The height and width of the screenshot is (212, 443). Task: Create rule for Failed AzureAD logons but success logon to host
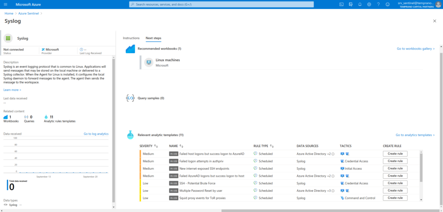(x=395, y=176)
